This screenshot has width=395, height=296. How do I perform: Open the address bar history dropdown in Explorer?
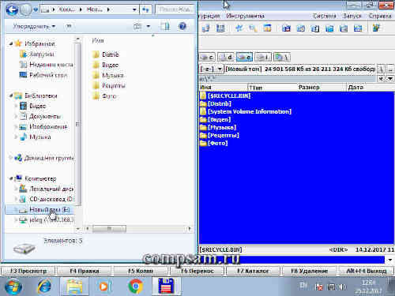(134, 9)
